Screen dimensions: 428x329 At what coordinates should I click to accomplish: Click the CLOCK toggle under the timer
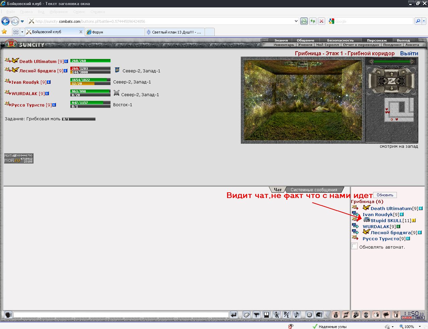[407, 318]
